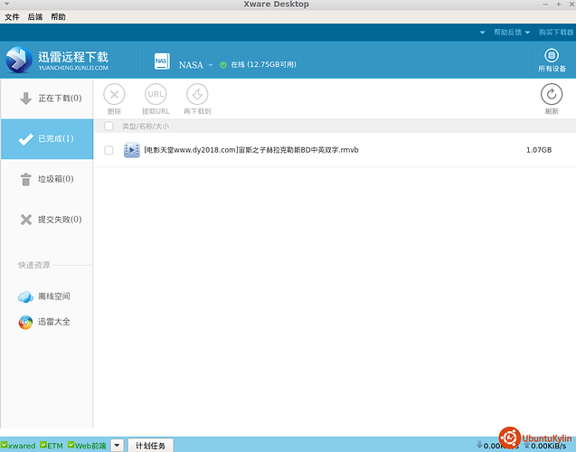This screenshot has height=452, width=576.
Task: Tick the checkbox for the rmvb file
Action: tap(109, 150)
